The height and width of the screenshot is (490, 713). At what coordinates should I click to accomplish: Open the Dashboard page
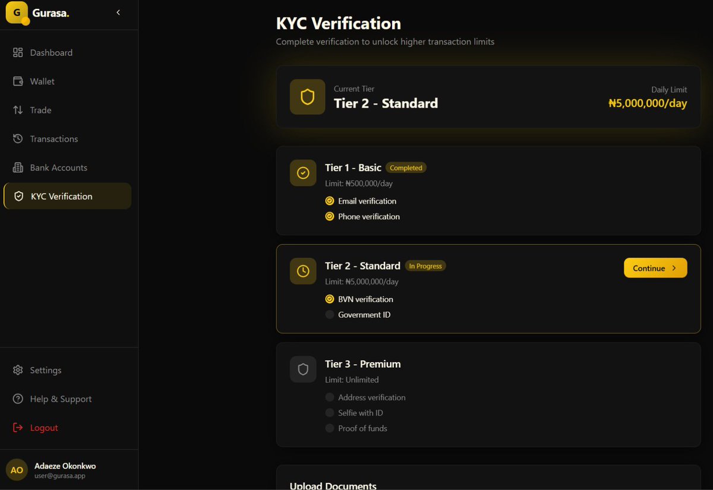69,52
